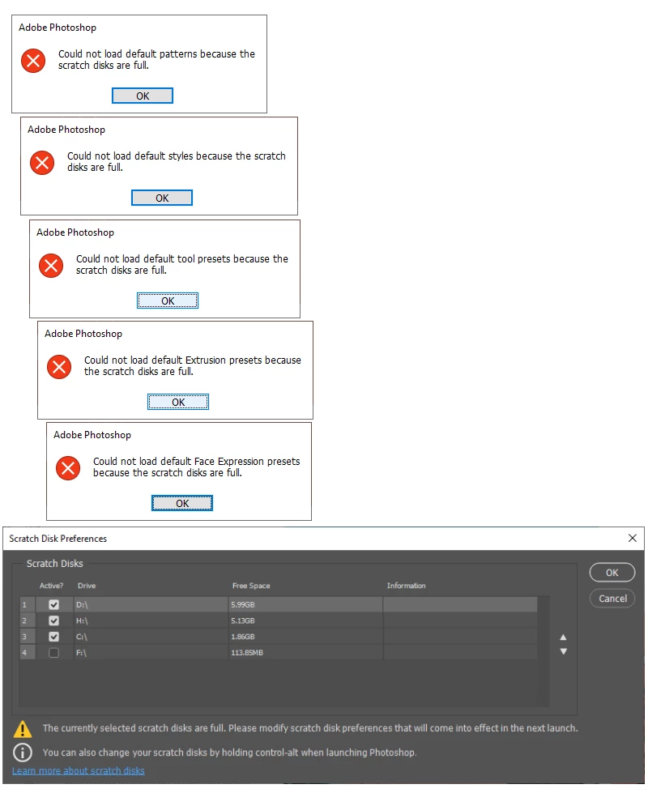Click OK on Face Expression presets dialog
The height and width of the screenshot is (793, 648).
tap(182, 503)
